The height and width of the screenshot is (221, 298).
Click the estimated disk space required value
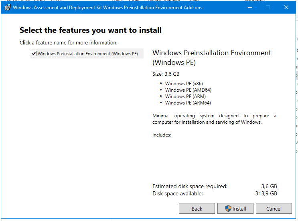[x=269, y=186]
